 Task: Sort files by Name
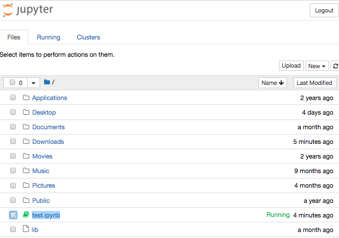(272, 83)
